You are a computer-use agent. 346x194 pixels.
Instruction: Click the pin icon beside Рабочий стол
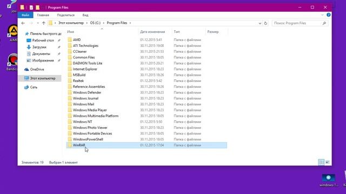[x=59, y=40]
